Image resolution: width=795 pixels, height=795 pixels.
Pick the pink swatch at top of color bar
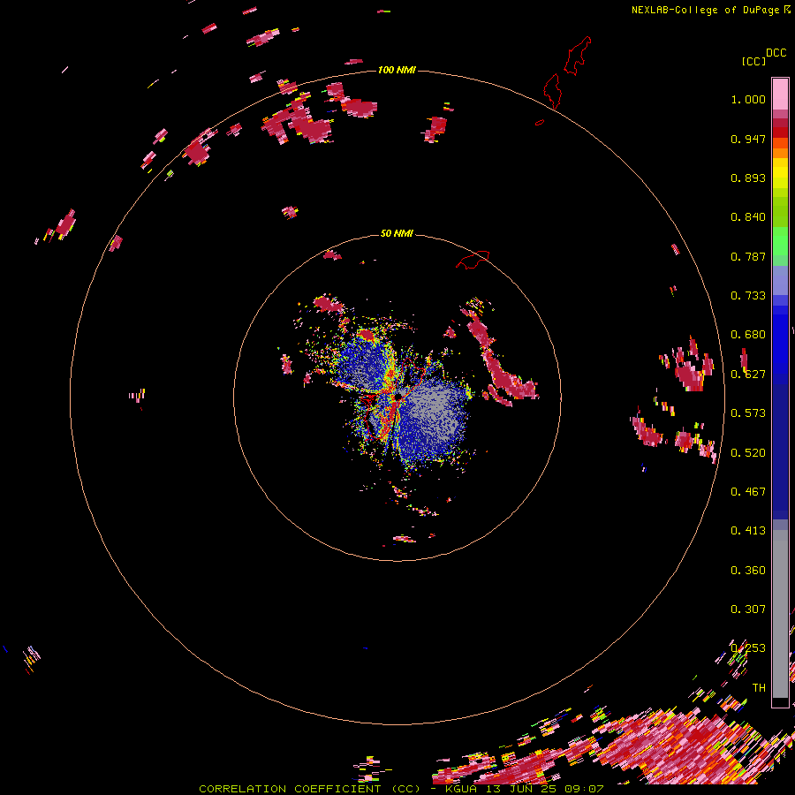click(x=780, y=94)
